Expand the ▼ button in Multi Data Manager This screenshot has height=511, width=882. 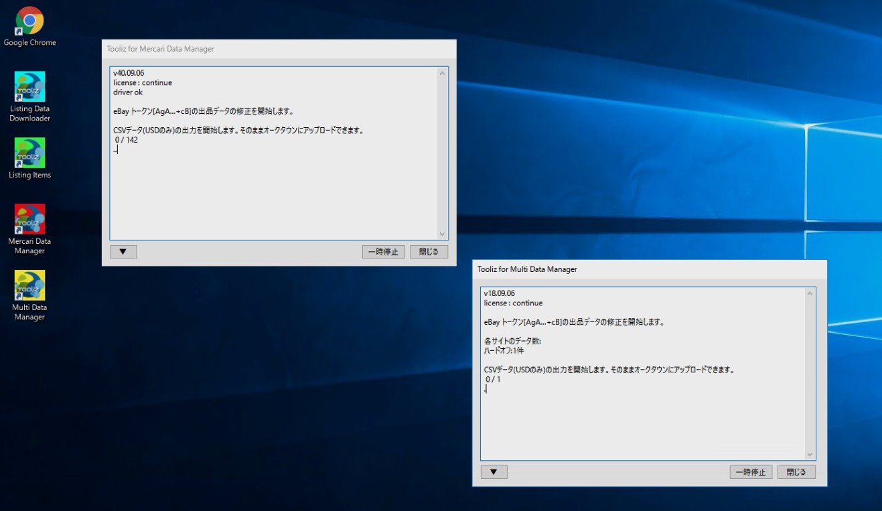494,472
